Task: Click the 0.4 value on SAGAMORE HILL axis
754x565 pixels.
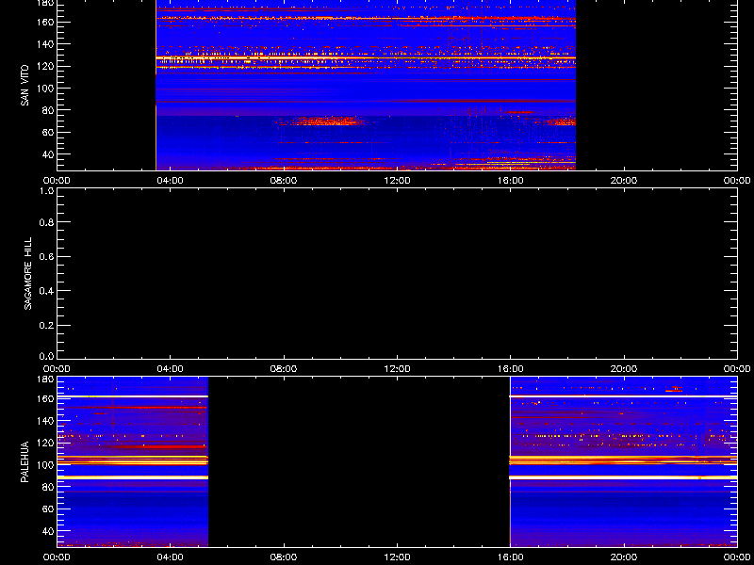Action: (46, 291)
